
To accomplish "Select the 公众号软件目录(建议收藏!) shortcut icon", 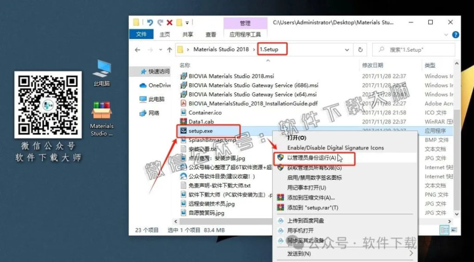I will [x=183, y=176].
